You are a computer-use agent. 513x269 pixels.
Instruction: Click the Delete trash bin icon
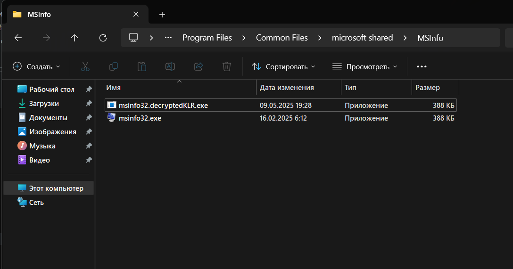pyautogui.click(x=227, y=66)
